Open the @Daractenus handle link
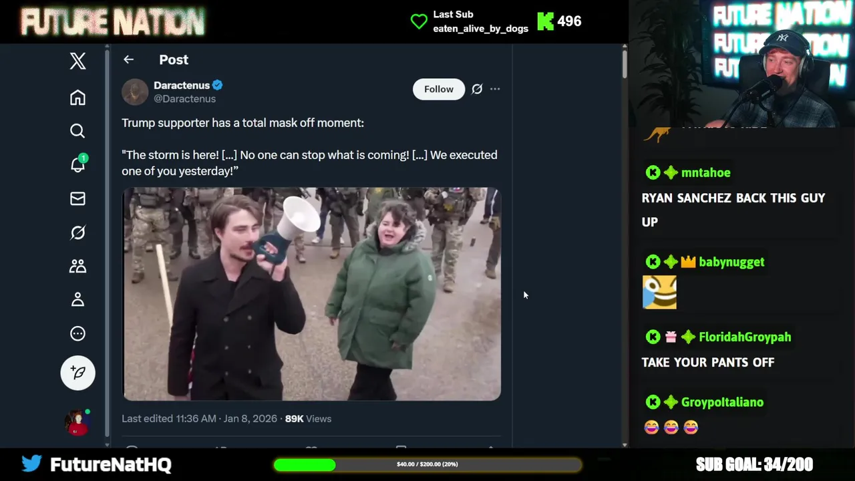The height and width of the screenshot is (481, 855). 184,99
